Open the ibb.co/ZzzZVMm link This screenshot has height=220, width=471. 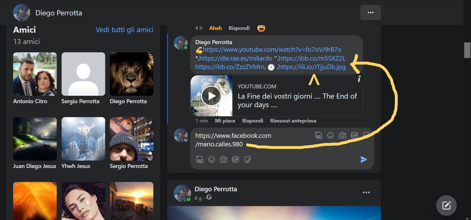pos(230,67)
